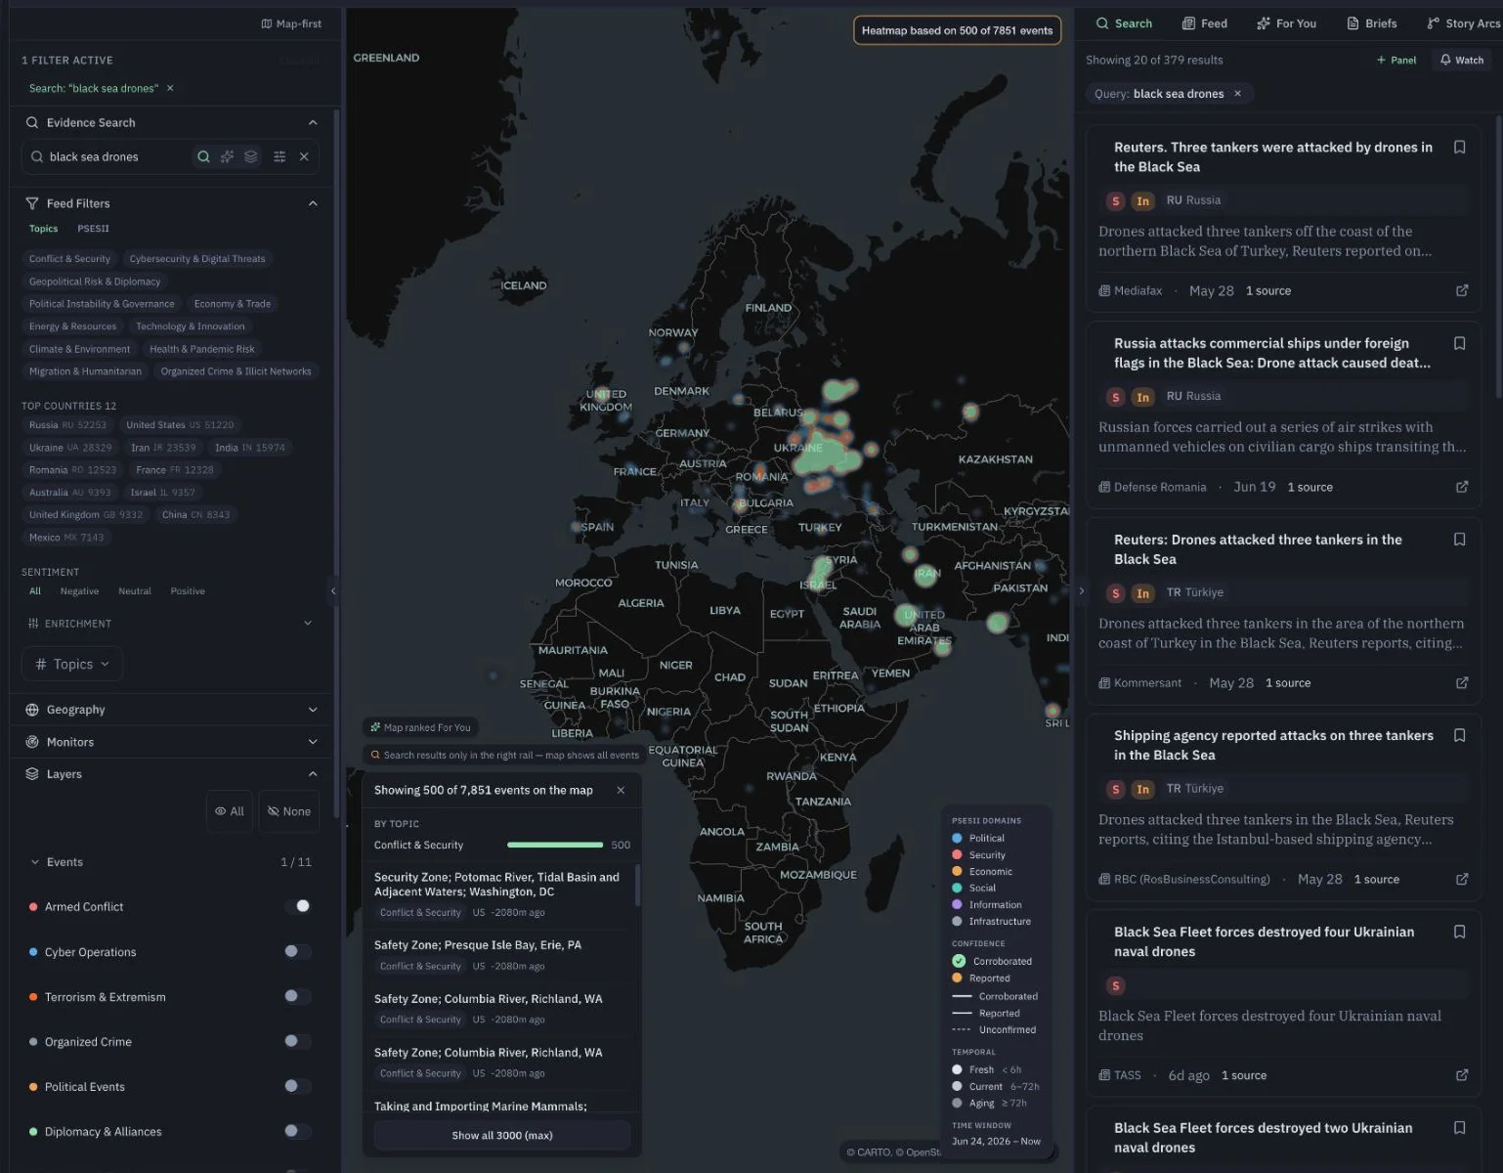1503x1173 pixels.
Task: Remove the "black sea drones" active filter chip
Action: [x=170, y=88]
